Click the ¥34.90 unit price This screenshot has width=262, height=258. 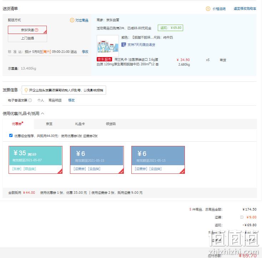point(183,60)
